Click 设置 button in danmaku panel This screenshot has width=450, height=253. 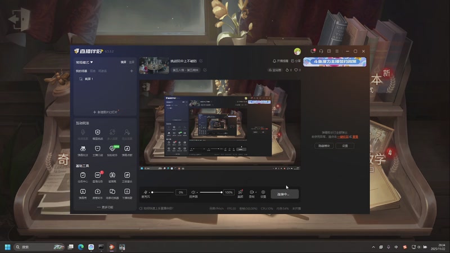point(345,146)
